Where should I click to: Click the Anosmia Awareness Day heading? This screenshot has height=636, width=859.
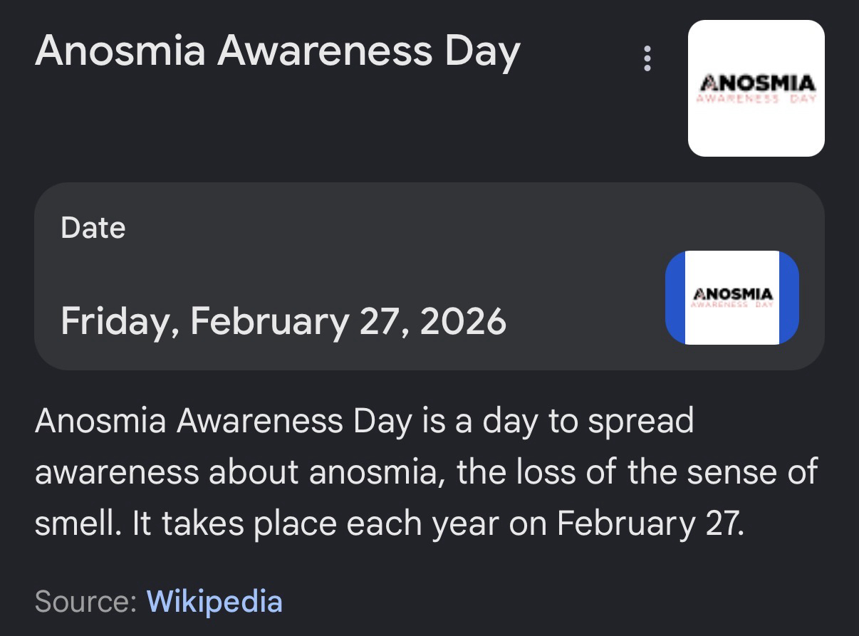[277, 52]
